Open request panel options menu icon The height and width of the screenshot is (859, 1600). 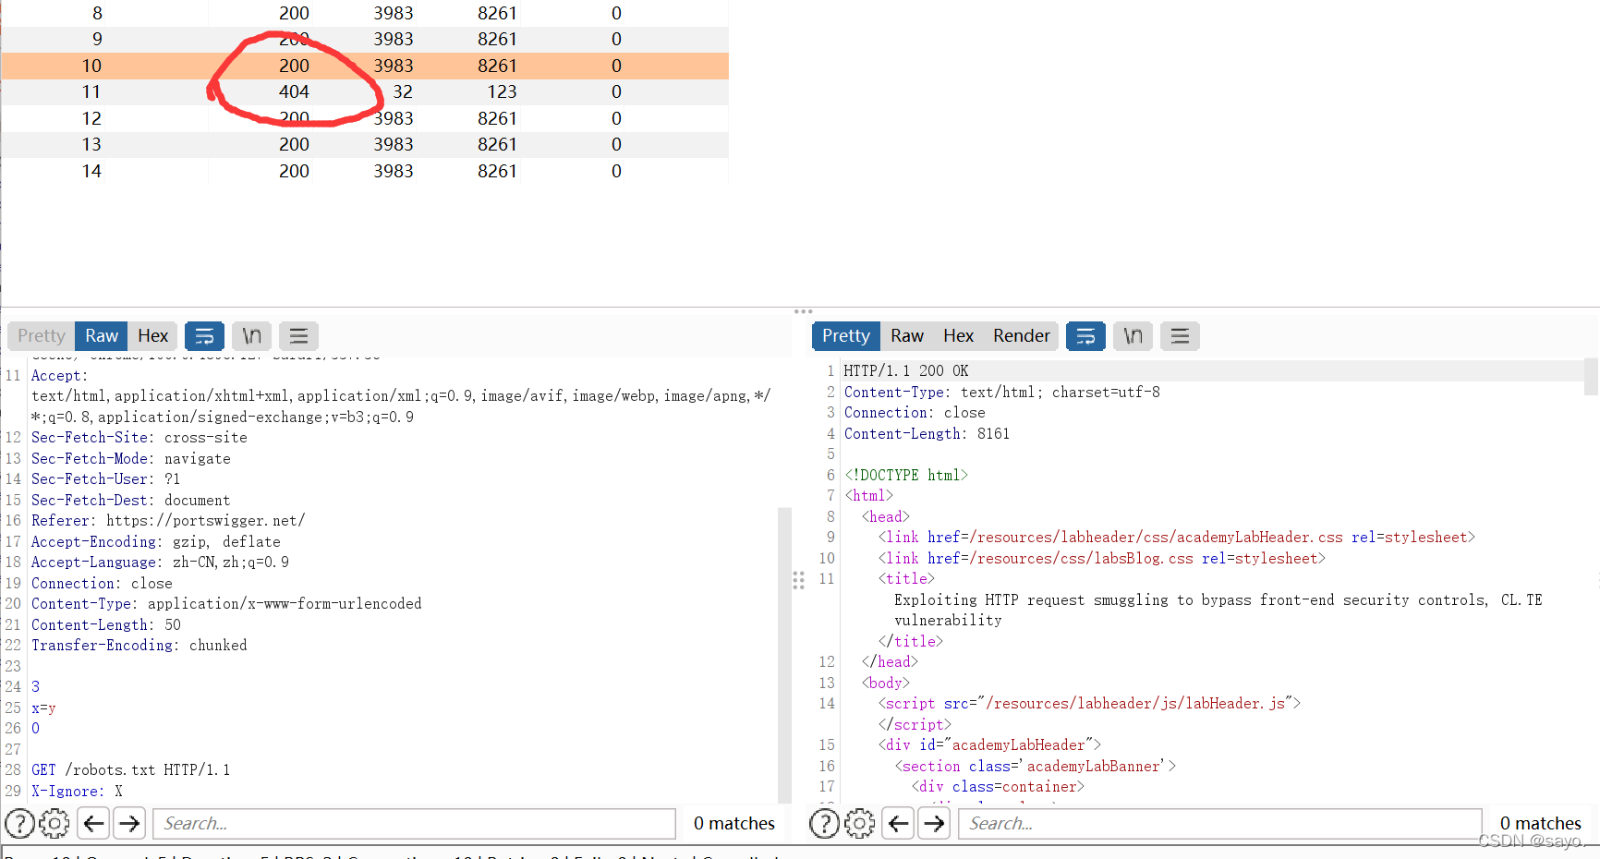298,336
